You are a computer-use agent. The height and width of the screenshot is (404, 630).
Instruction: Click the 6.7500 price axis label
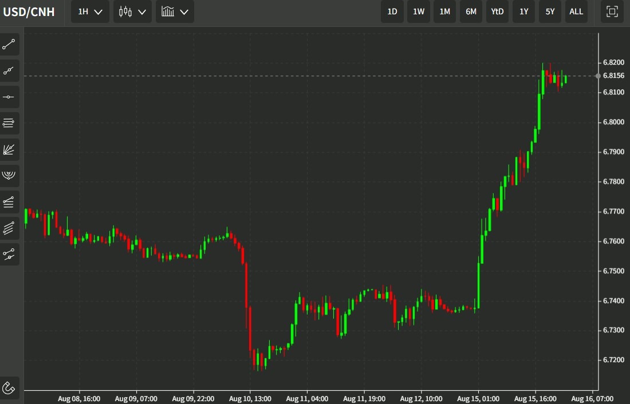click(x=613, y=271)
